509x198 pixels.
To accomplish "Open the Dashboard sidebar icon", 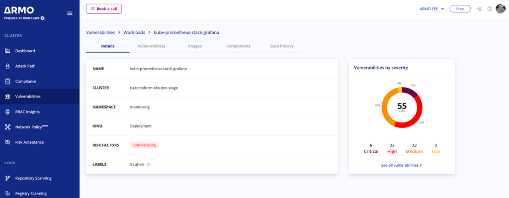I will 8,51.
